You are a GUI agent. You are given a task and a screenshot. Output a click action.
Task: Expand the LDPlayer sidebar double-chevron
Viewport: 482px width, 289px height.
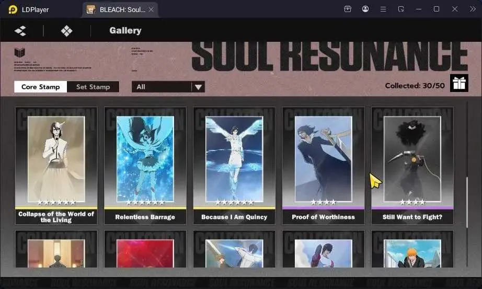point(473,9)
